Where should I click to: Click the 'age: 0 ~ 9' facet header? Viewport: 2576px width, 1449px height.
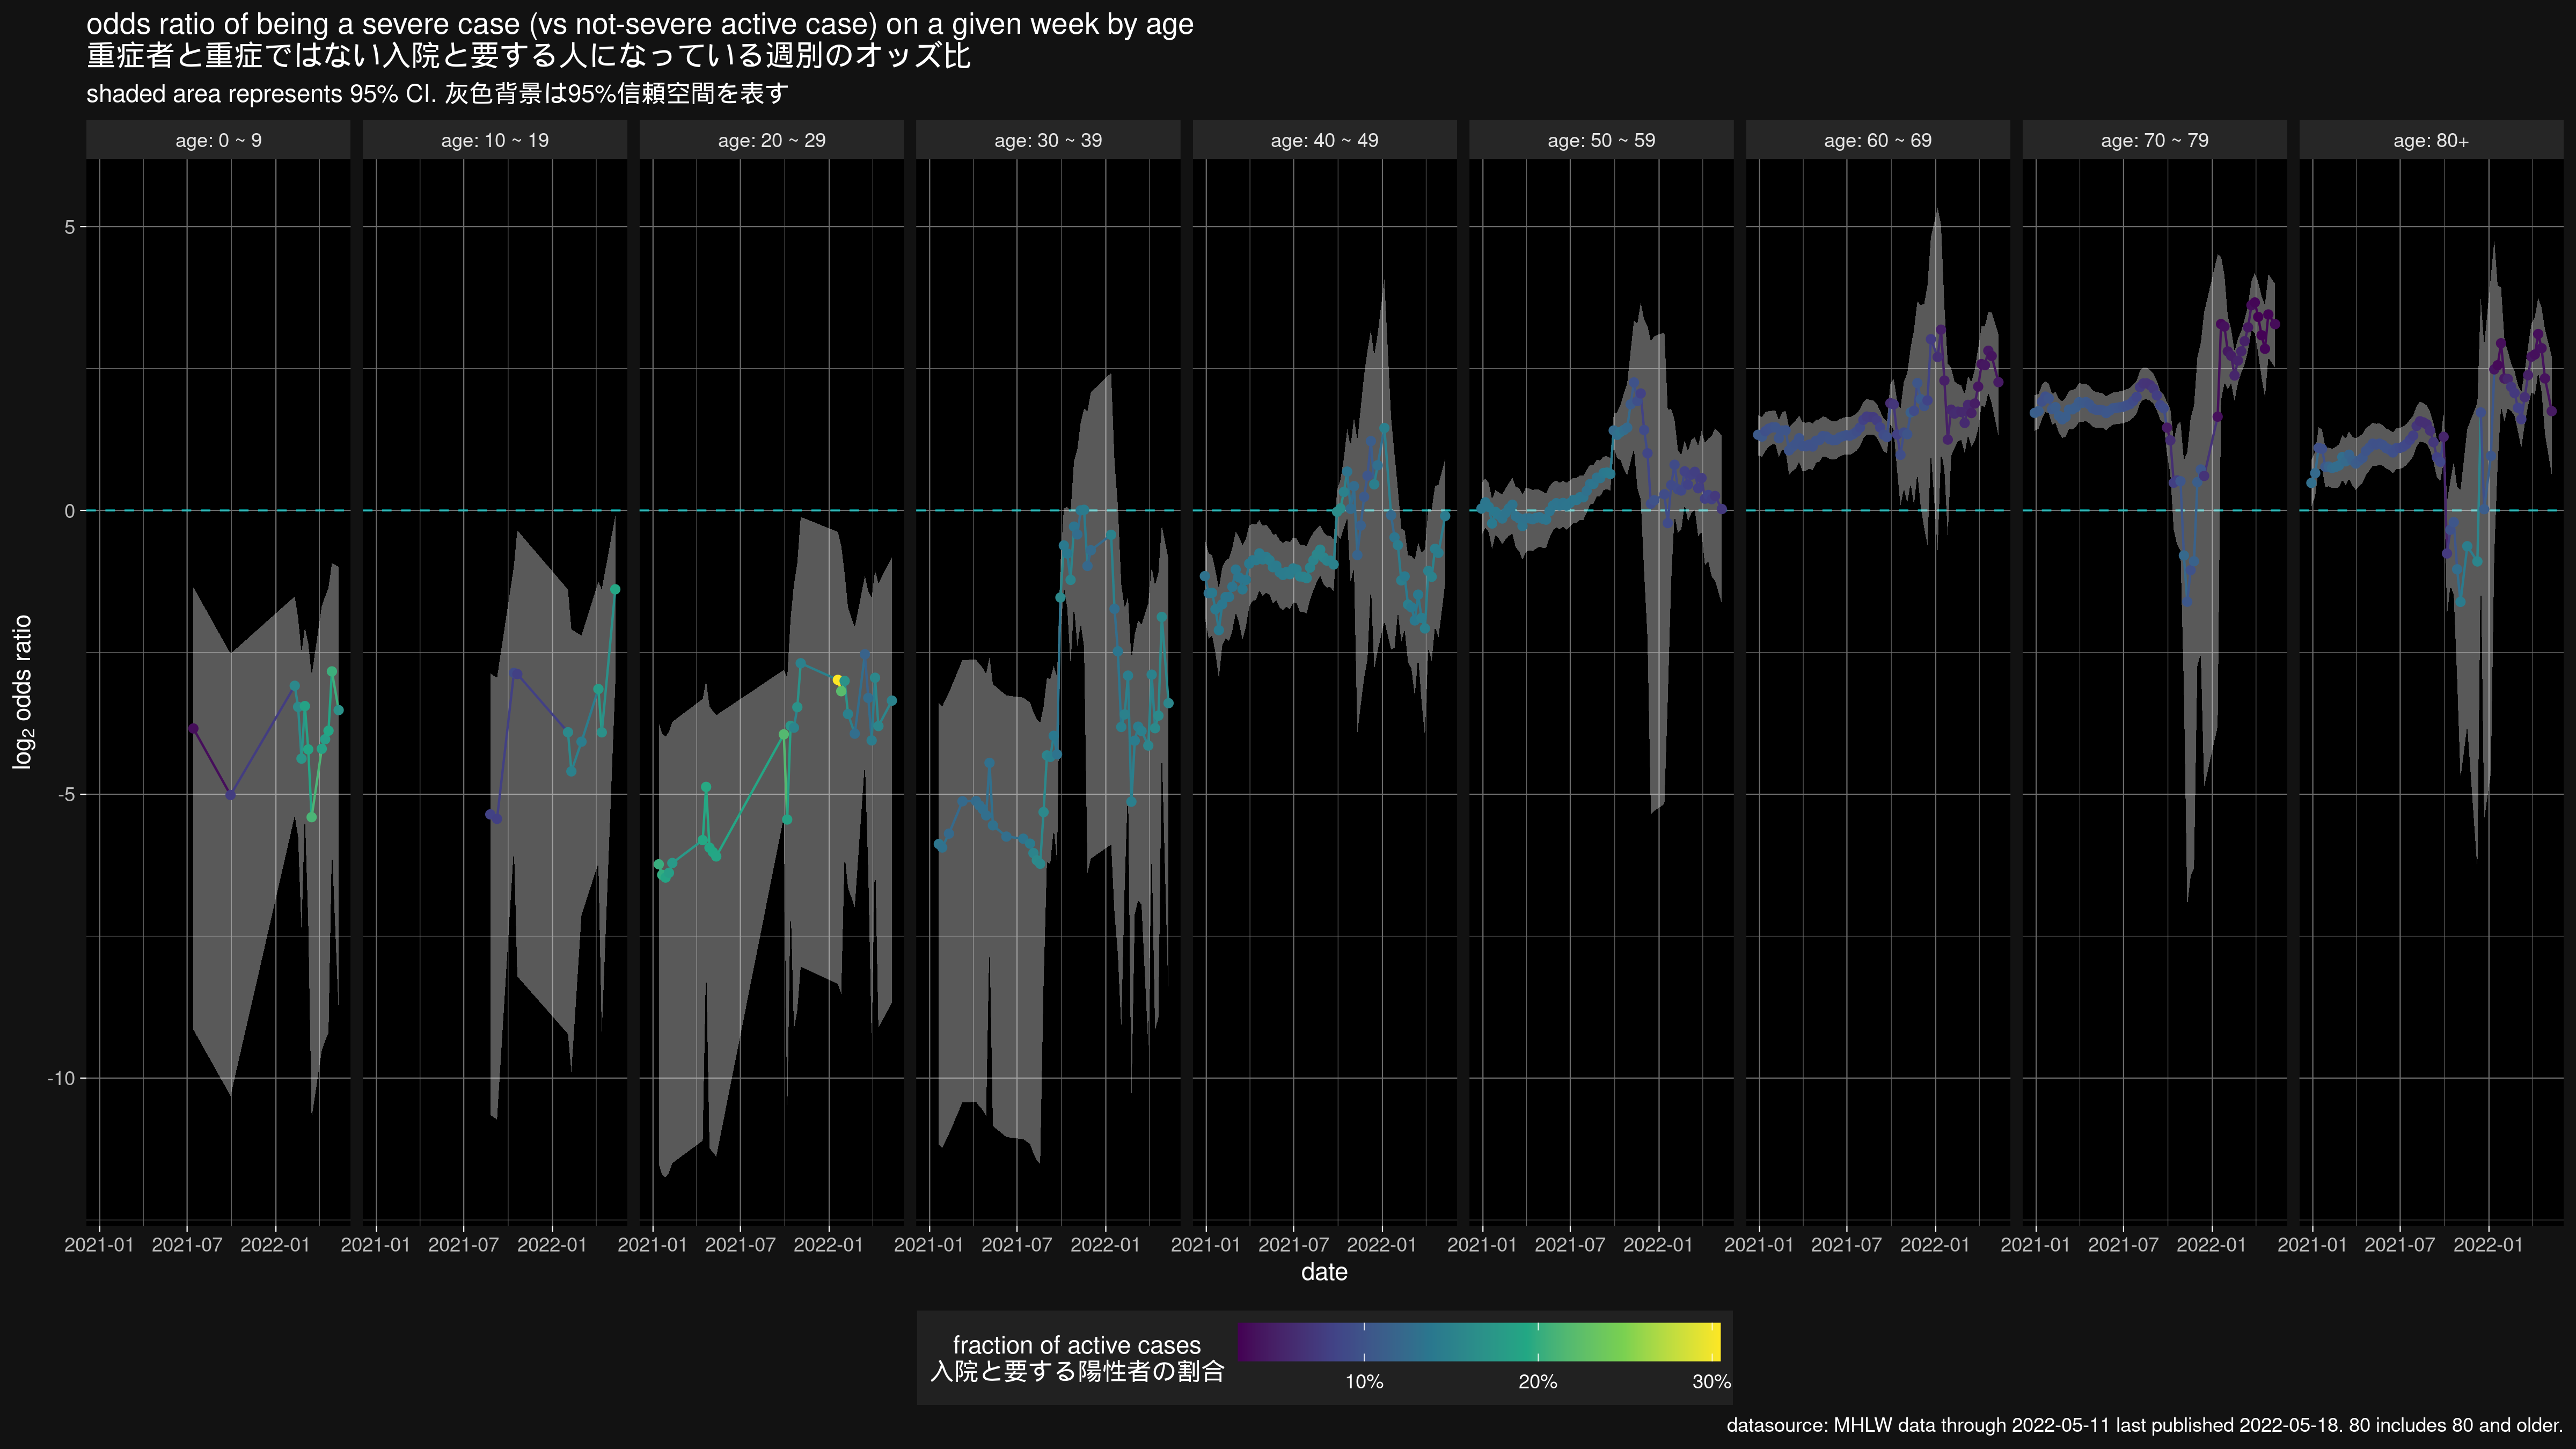pyautogui.click(x=218, y=140)
